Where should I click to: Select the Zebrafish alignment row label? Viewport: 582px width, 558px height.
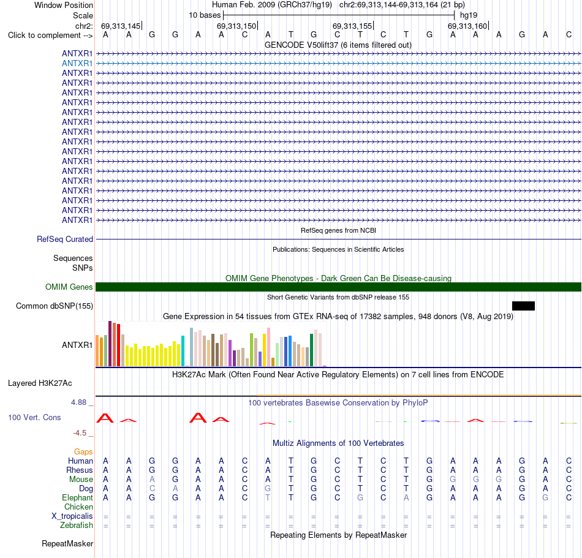[77, 526]
